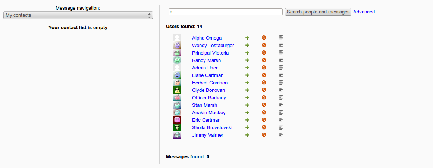Image resolution: width=433 pixels, height=168 pixels.
Task: Open message history for Liane Cartman
Action: [x=281, y=75]
